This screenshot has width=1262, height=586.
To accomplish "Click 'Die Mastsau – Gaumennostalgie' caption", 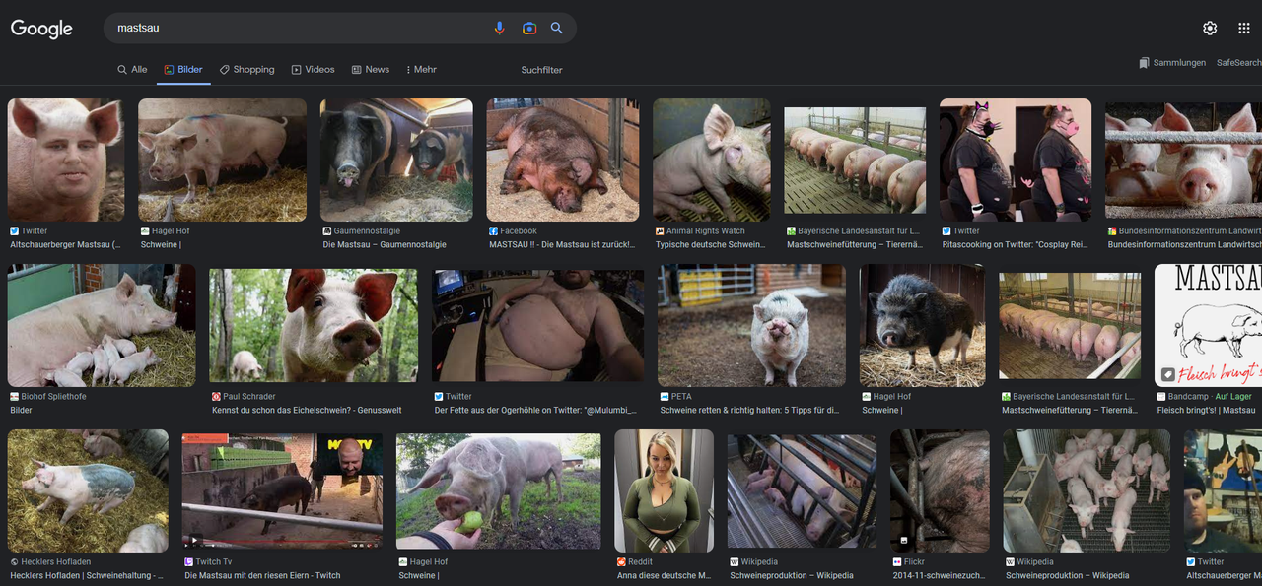I will (385, 245).
